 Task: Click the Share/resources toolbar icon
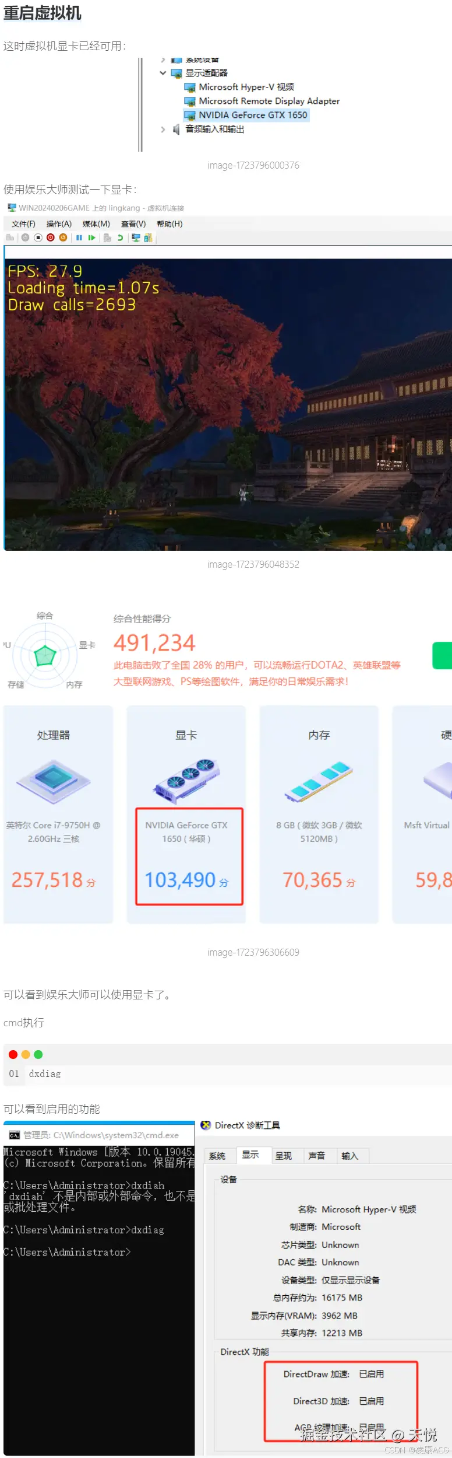148,237
